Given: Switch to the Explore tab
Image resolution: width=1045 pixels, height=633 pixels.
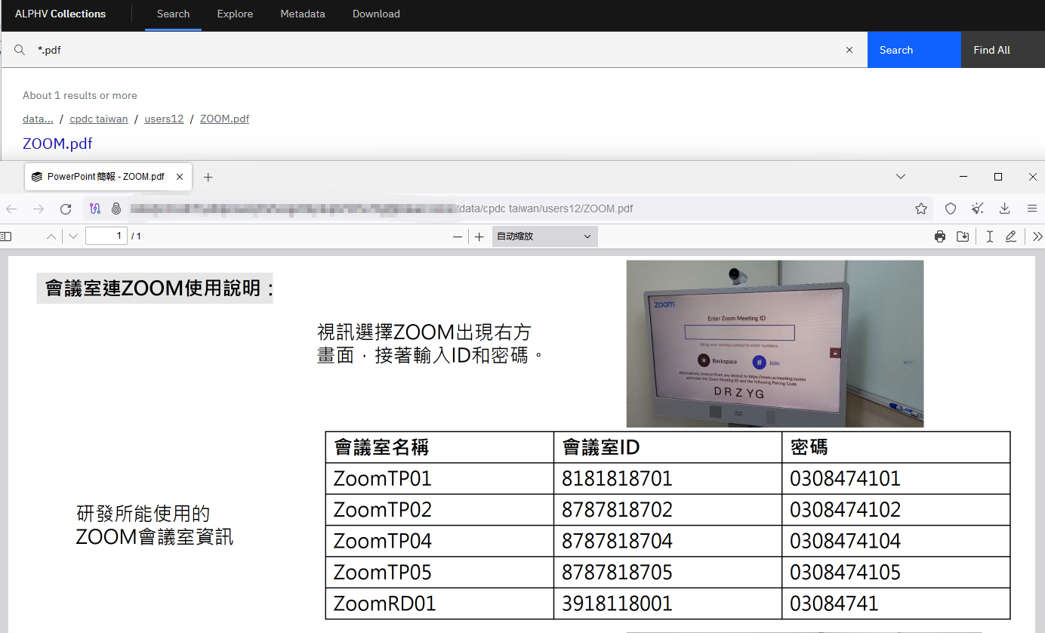Looking at the screenshot, I should tap(235, 14).
